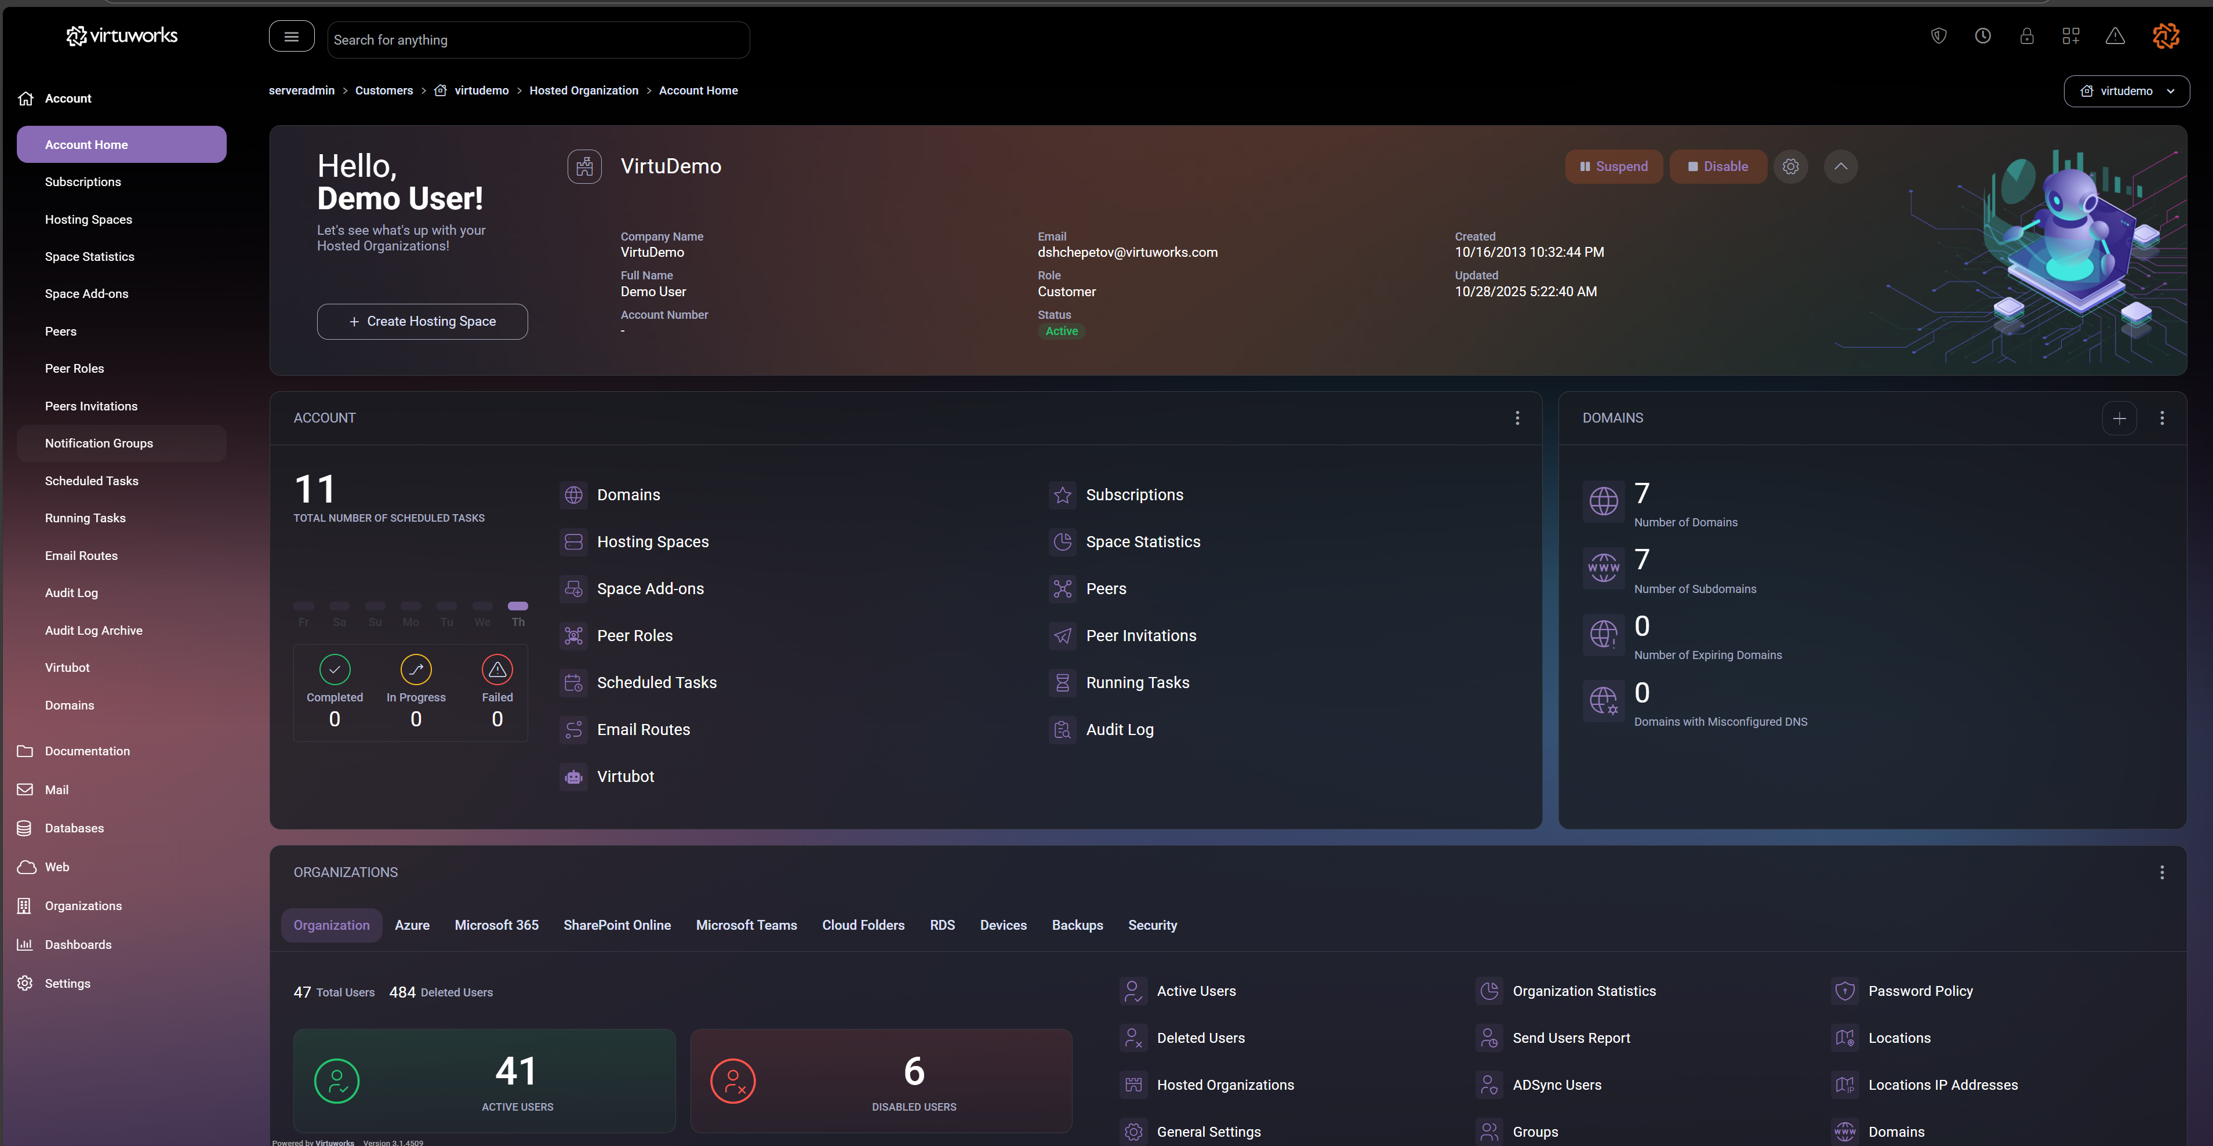Open the clock history icon in header
This screenshot has width=2213, height=1146.
pyautogui.click(x=1983, y=36)
